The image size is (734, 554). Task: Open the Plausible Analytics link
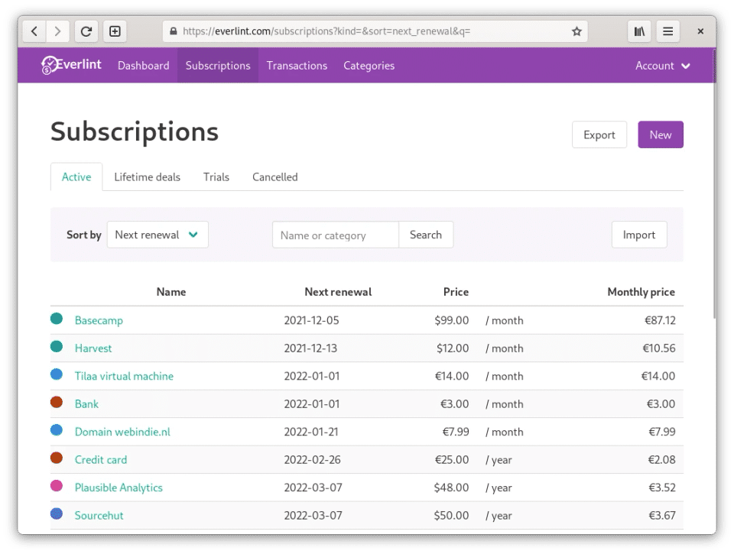click(119, 488)
